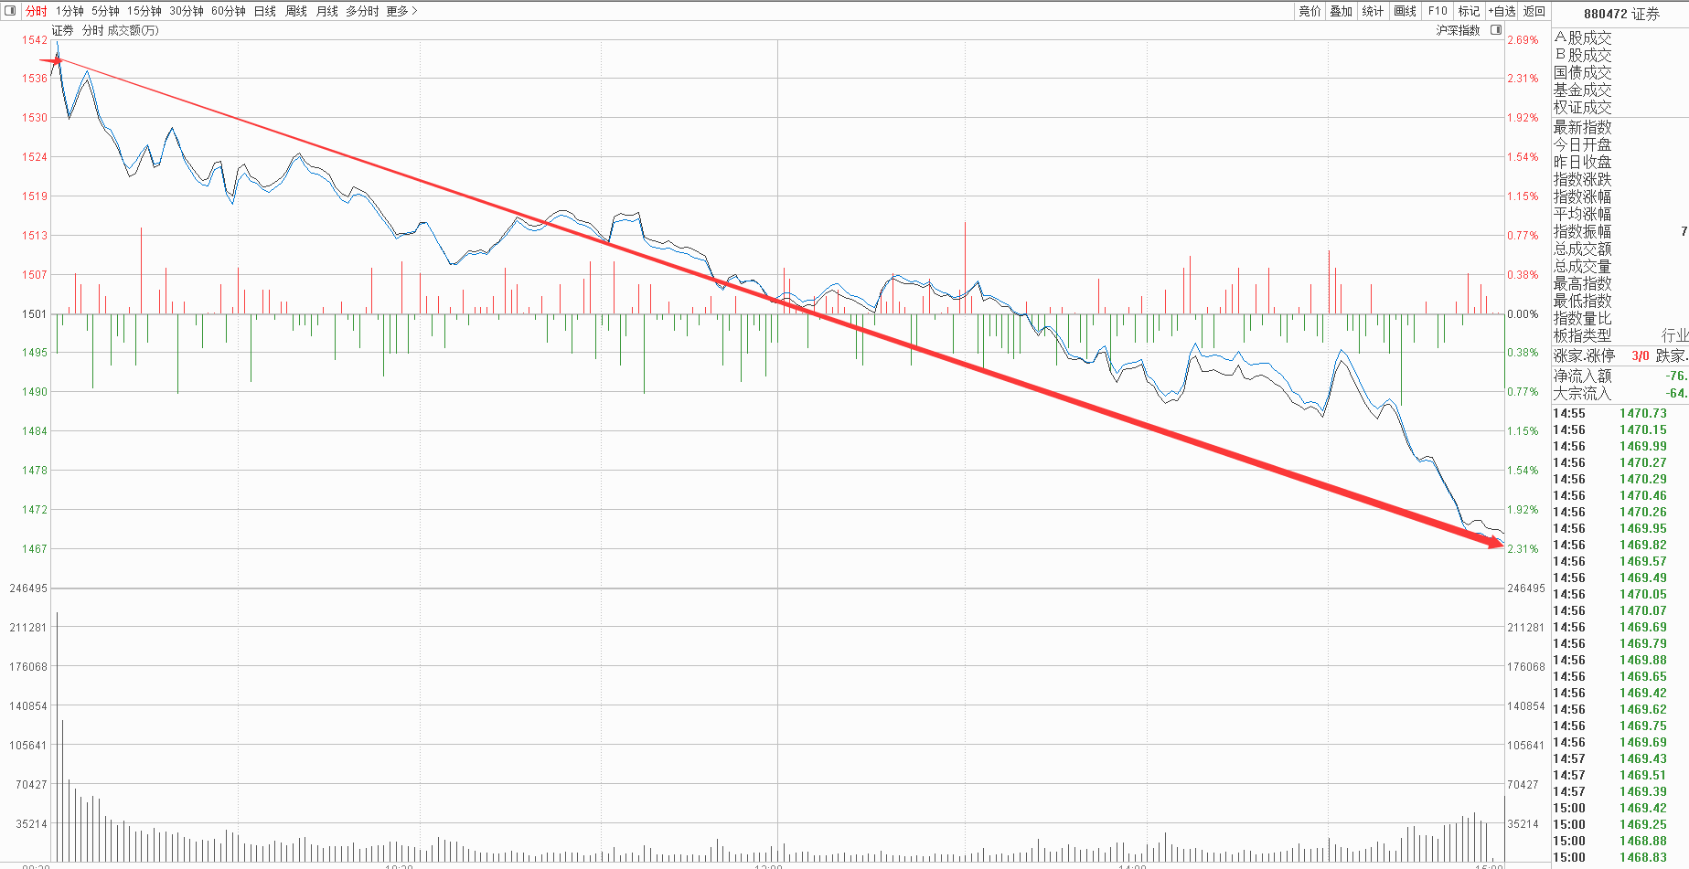
Task: Click the 最新指数 field
Action: pyautogui.click(x=1582, y=127)
